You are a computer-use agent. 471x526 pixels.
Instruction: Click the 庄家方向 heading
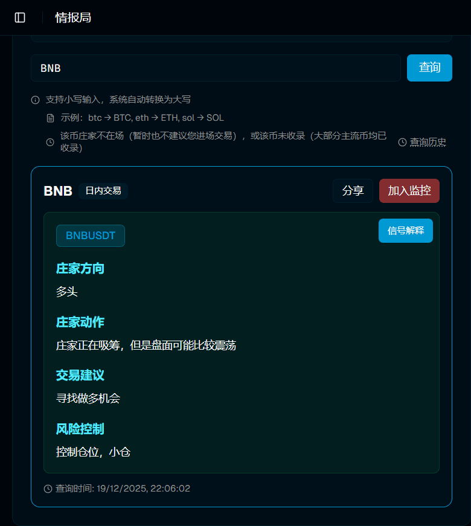(x=80, y=269)
